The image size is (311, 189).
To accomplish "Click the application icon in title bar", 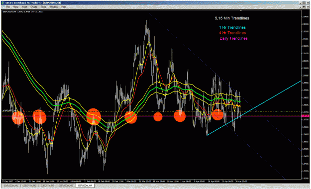I will pos(3,3).
